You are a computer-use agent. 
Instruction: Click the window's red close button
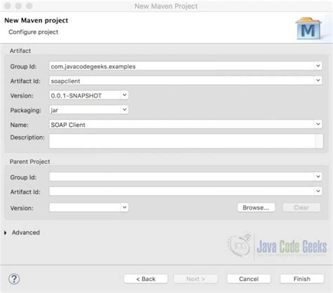pos(8,6)
